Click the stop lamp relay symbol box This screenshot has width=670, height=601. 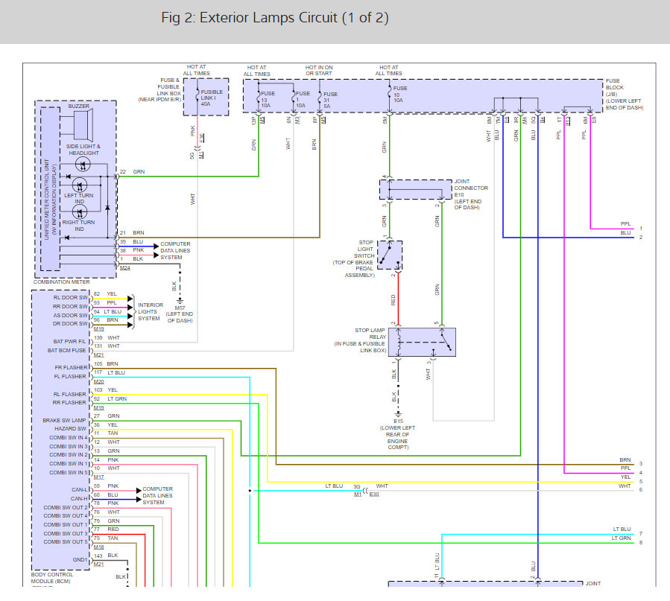point(422,342)
